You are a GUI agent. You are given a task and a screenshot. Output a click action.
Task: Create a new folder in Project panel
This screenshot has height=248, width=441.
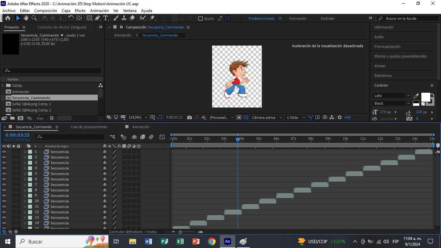(13, 118)
